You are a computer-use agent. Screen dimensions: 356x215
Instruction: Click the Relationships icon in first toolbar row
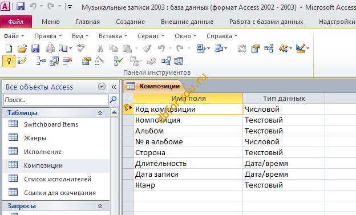[269, 48]
